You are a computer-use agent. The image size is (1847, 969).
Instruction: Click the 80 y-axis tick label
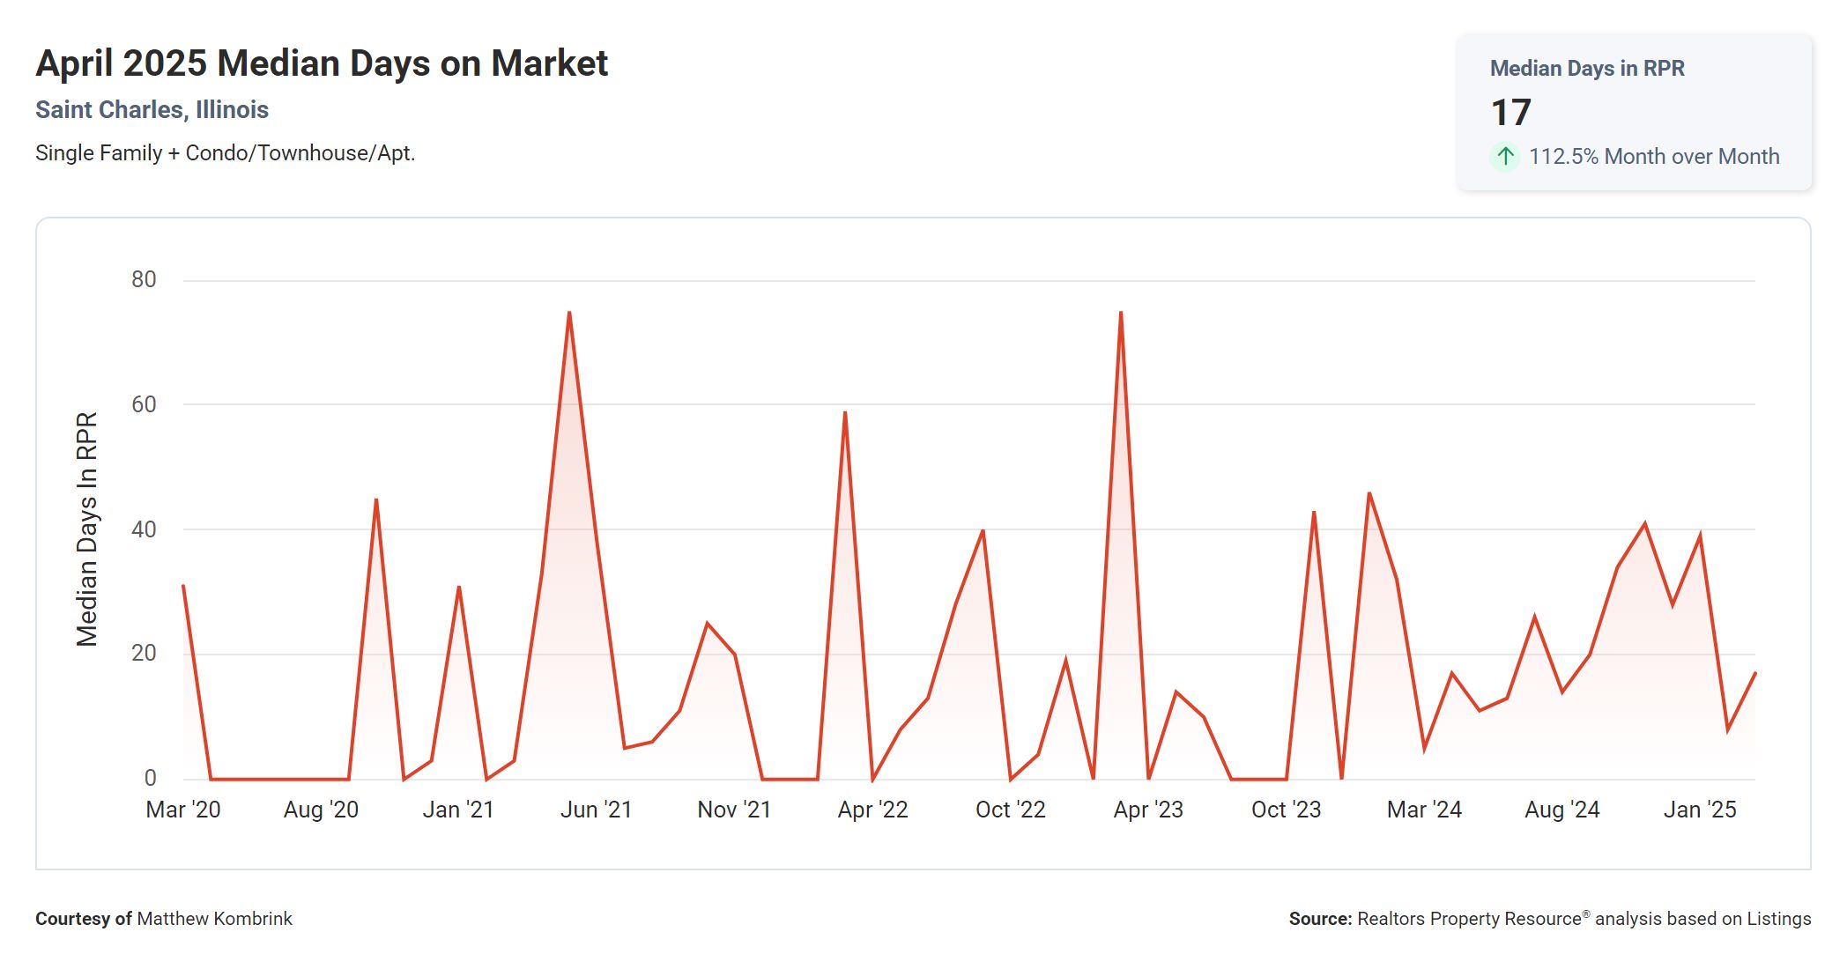(144, 280)
